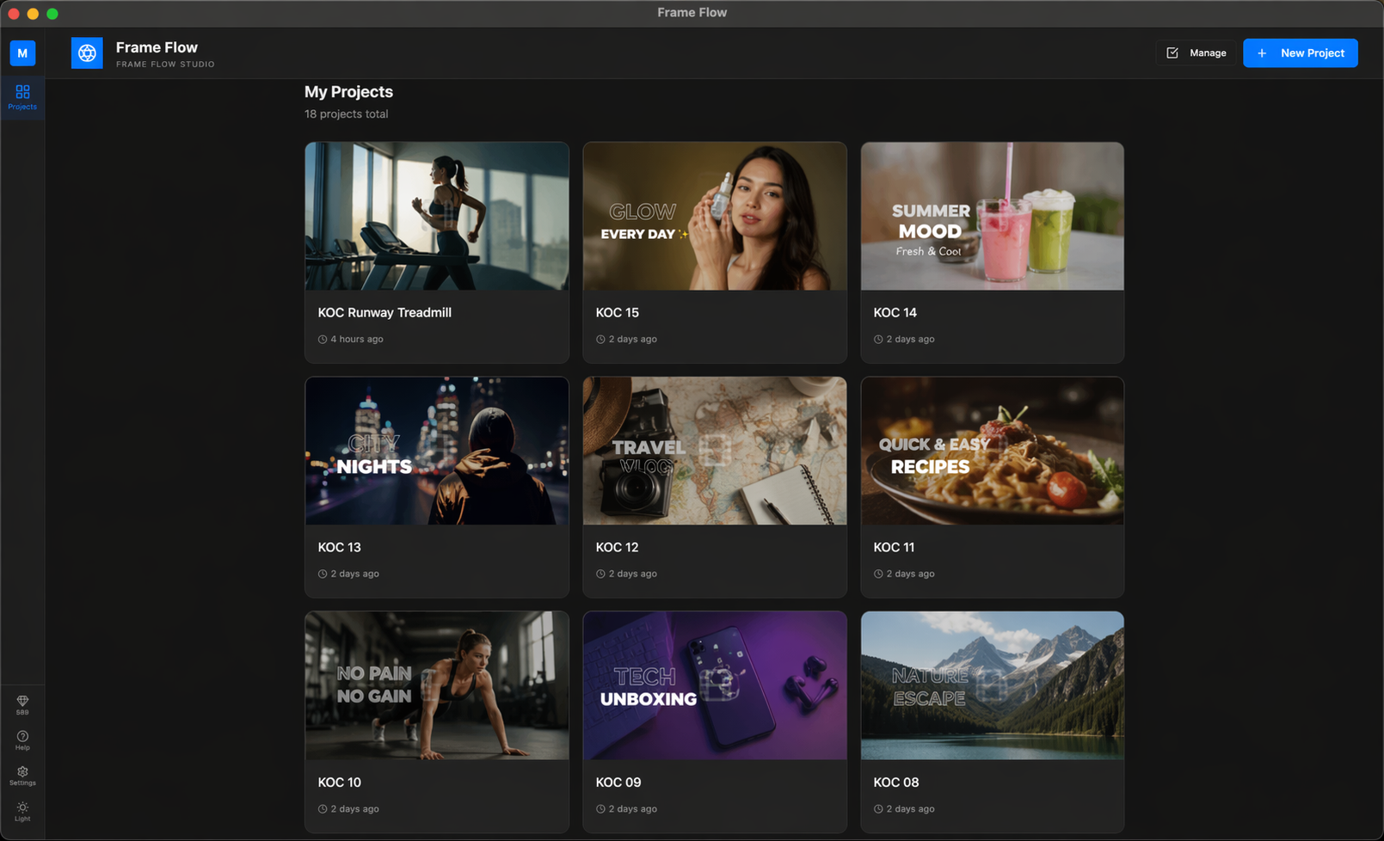Open the Help icon in sidebar
Screen dimensions: 1384x841
[22, 738]
